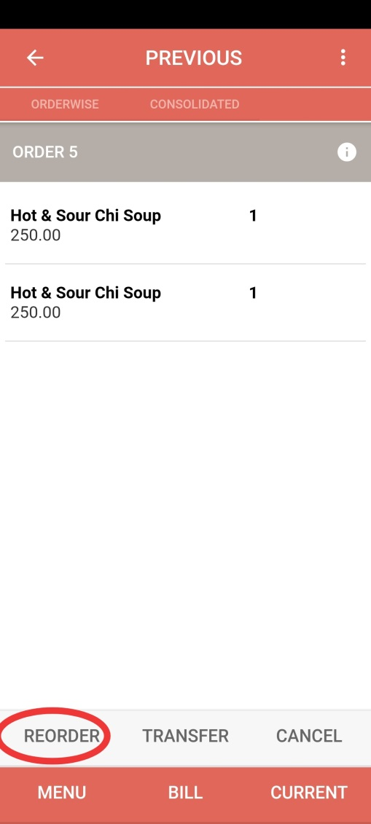This screenshot has height=824, width=371.
Task: Tap the ORDER 5 header bar
Action: click(x=185, y=152)
